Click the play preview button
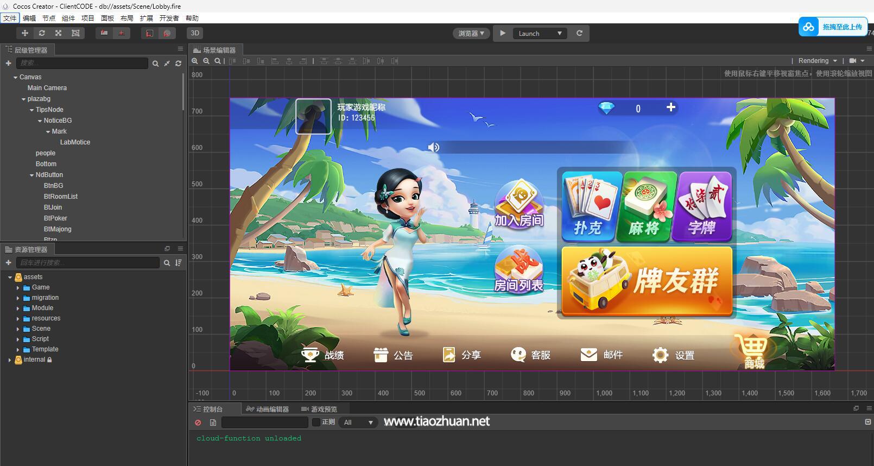The height and width of the screenshot is (466, 874). [x=503, y=33]
